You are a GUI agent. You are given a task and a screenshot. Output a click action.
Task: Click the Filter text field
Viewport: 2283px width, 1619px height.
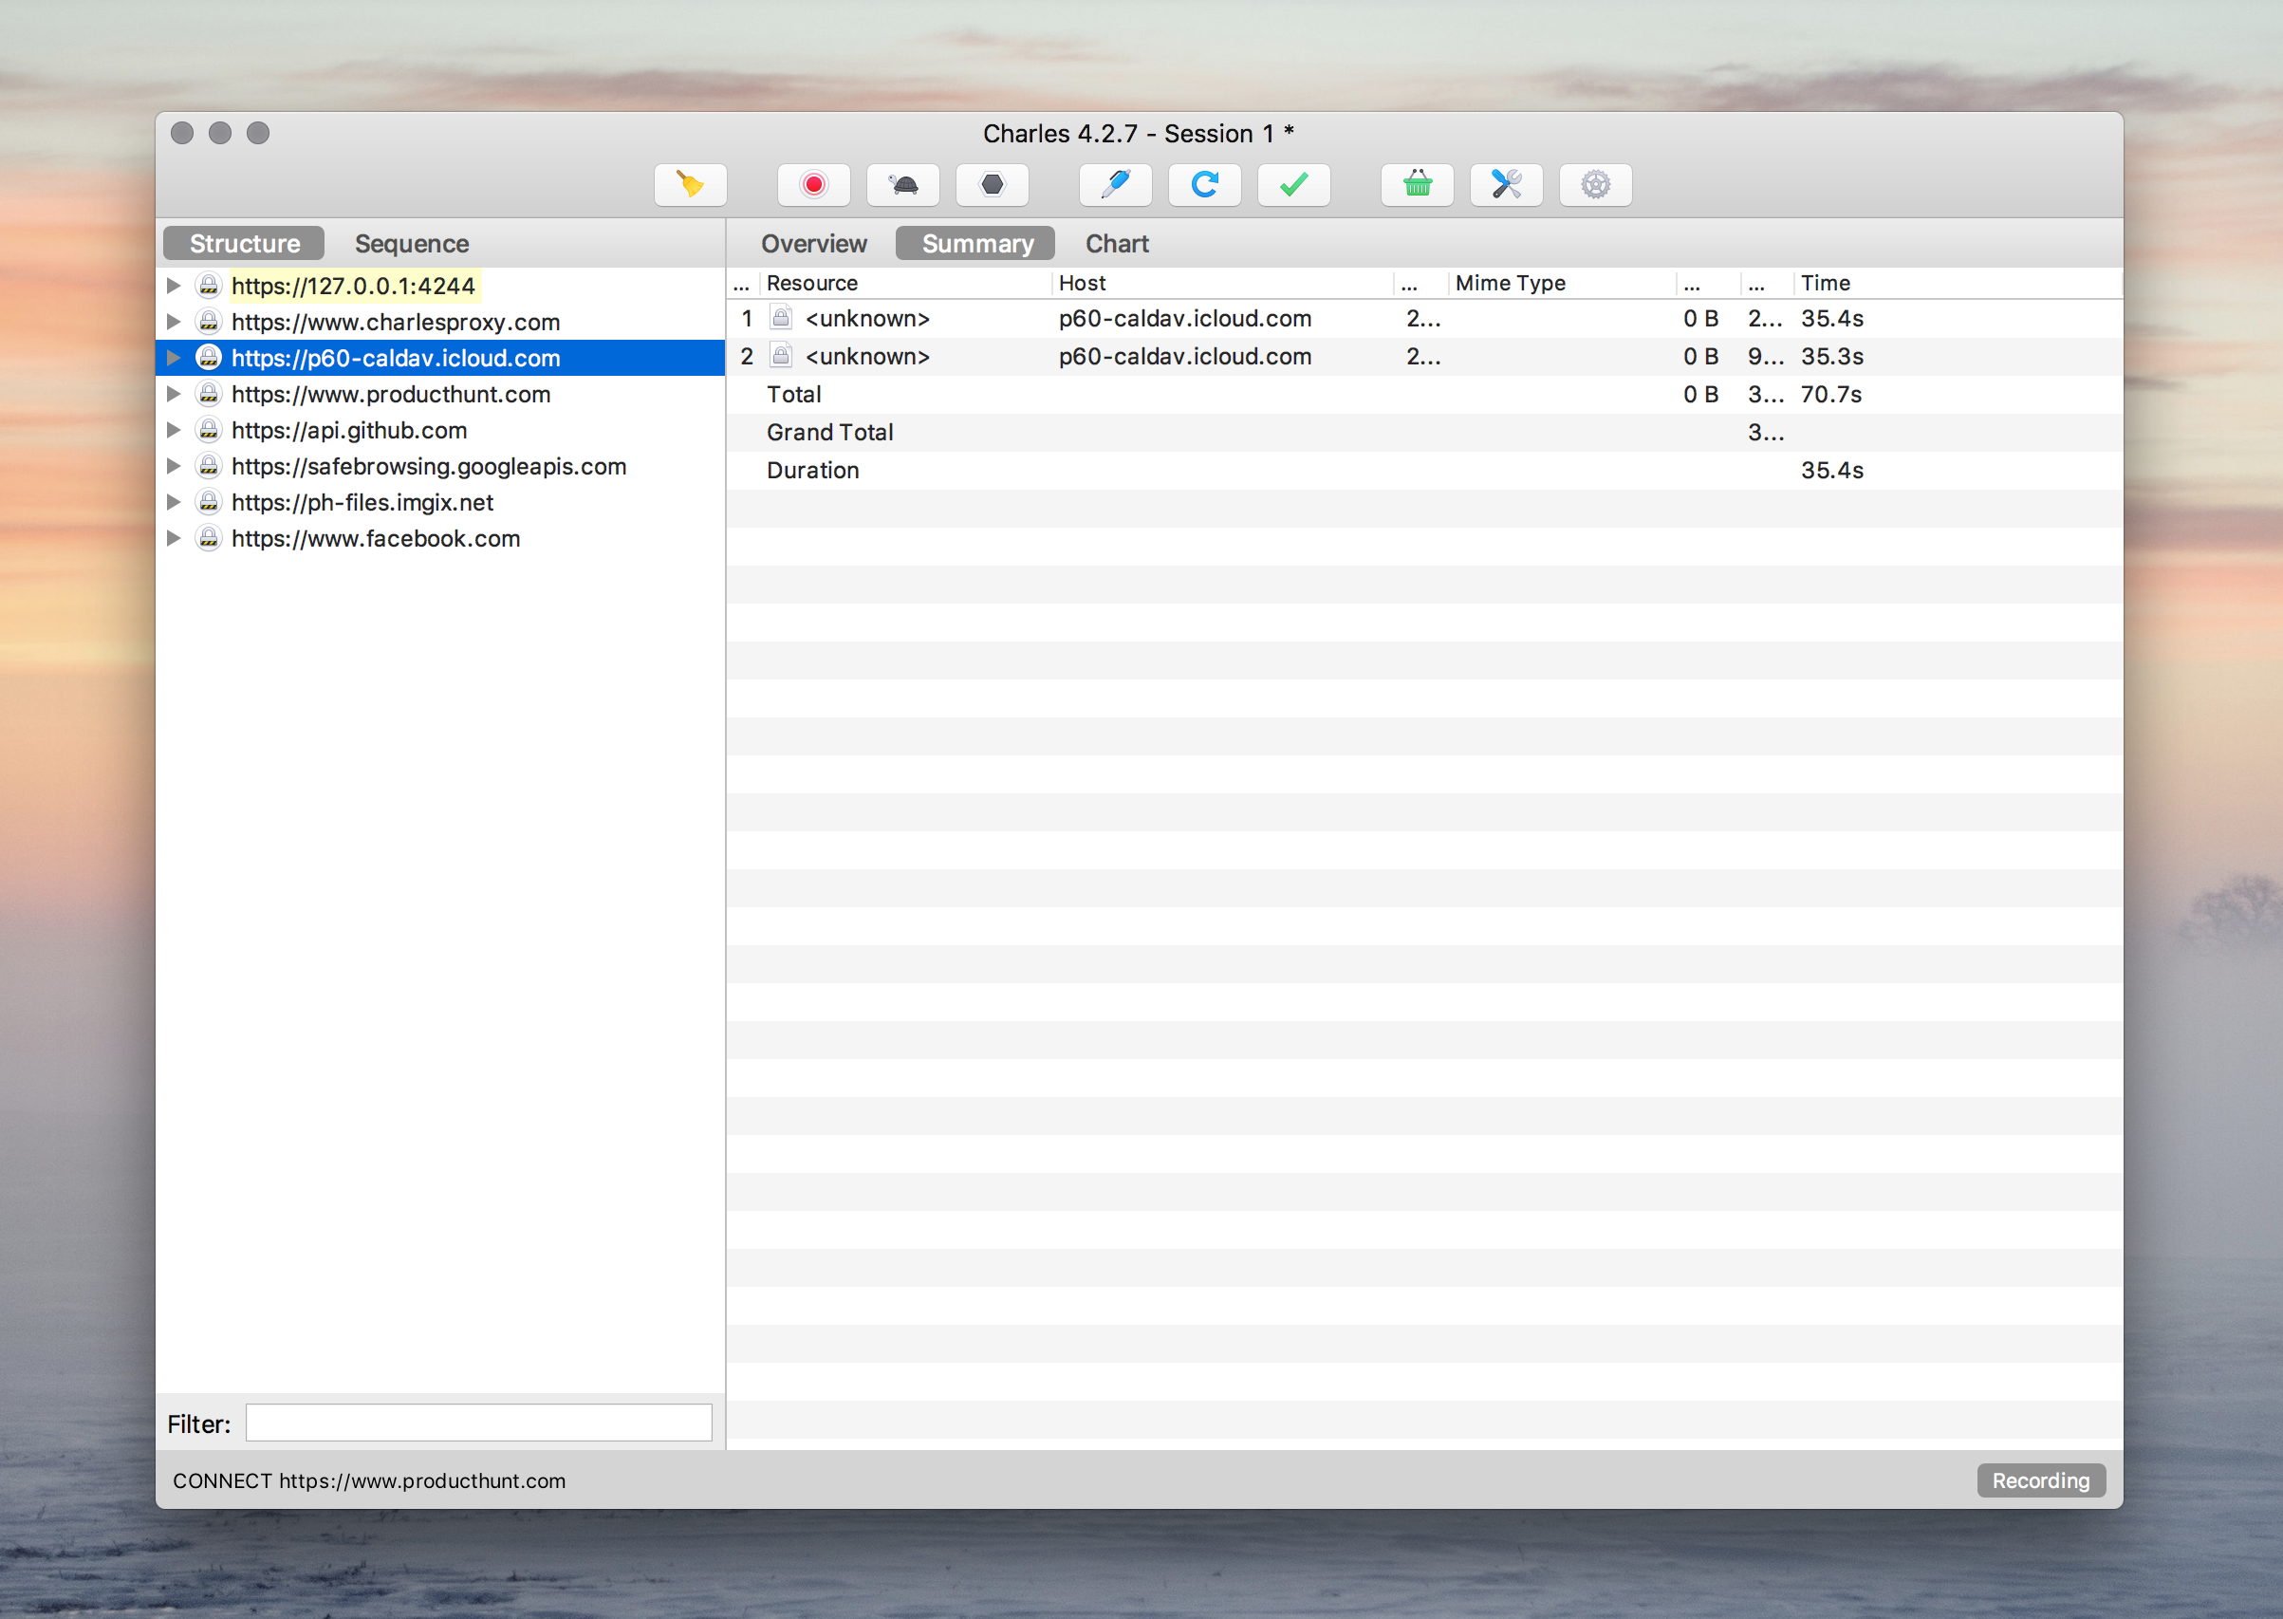coord(478,1423)
